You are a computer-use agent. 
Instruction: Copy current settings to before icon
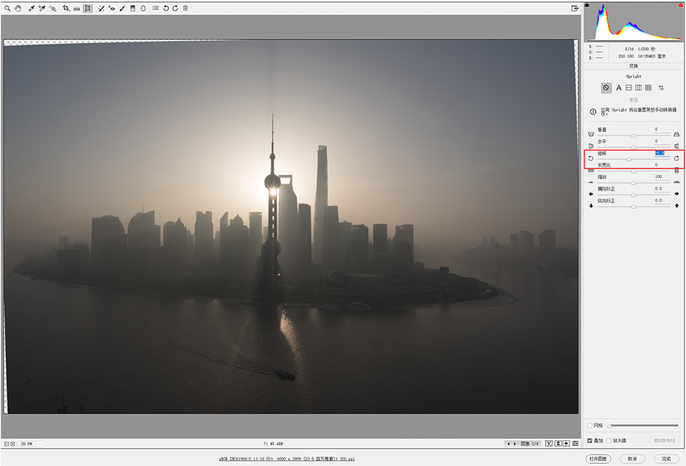(566, 444)
